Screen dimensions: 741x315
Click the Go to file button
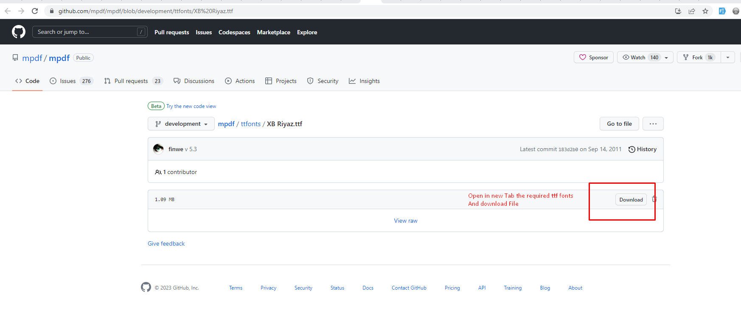619,124
